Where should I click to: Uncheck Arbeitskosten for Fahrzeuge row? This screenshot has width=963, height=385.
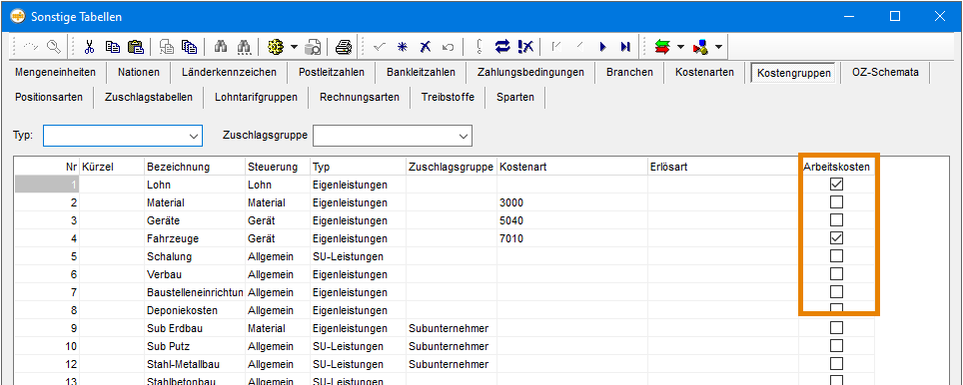tap(836, 237)
